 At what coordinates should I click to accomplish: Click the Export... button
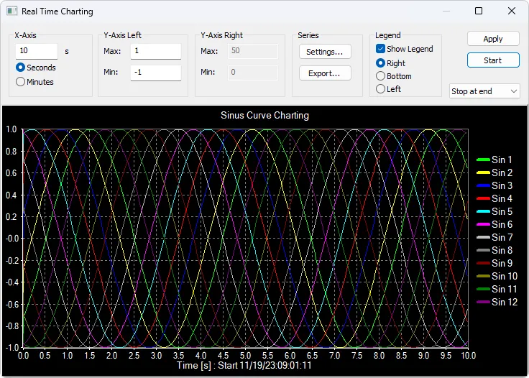(x=325, y=73)
